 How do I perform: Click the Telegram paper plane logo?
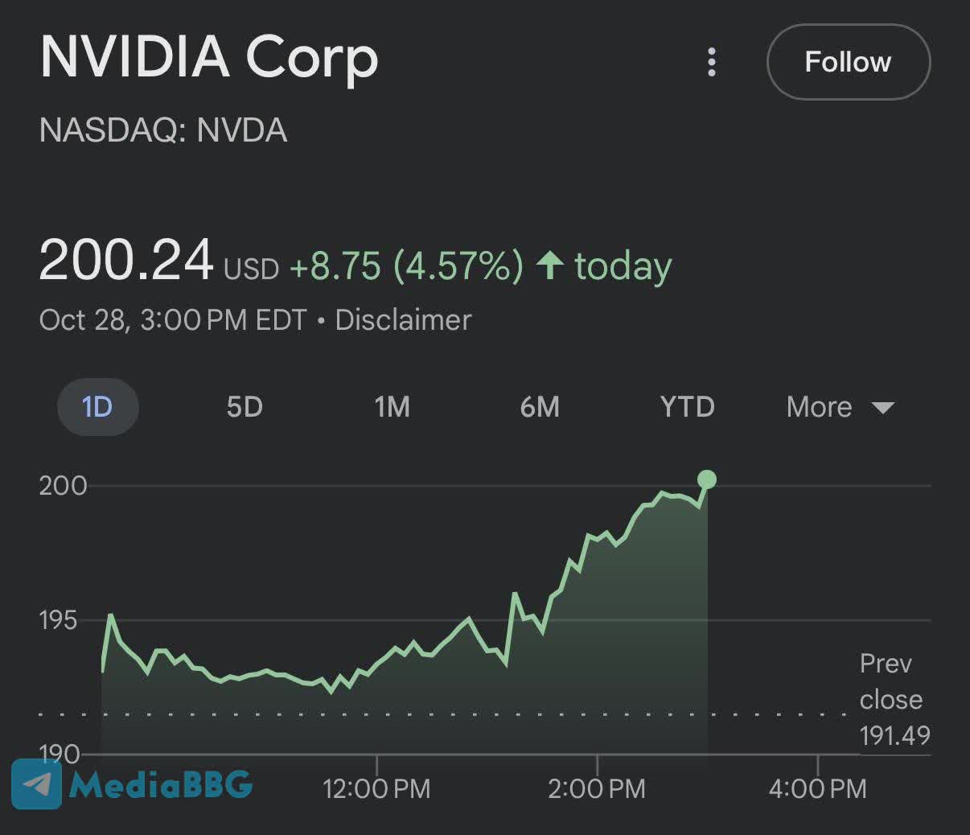(x=37, y=784)
